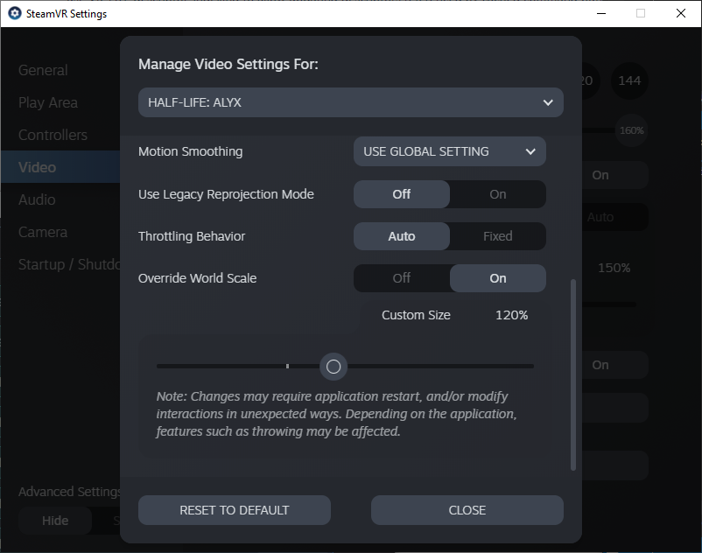Screen dimensions: 702x553
Task: Click the SteamVR logo in title bar
Action: point(14,14)
